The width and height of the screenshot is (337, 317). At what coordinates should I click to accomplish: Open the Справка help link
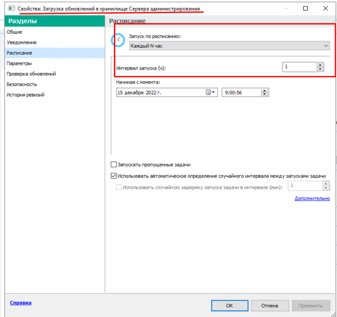21,302
